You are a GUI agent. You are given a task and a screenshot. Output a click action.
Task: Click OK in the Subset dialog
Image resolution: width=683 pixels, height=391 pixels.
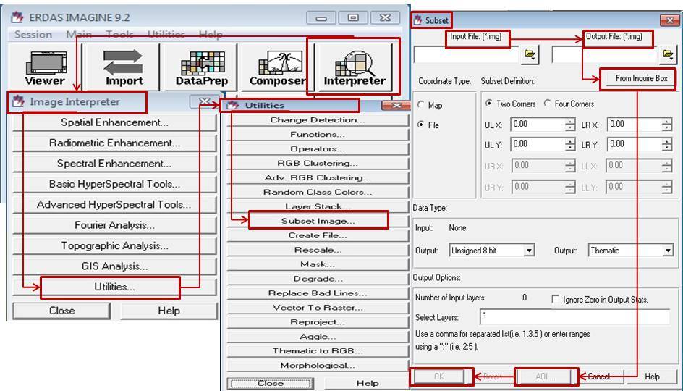click(x=439, y=377)
